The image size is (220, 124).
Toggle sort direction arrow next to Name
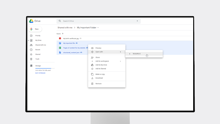tap(63, 34)
